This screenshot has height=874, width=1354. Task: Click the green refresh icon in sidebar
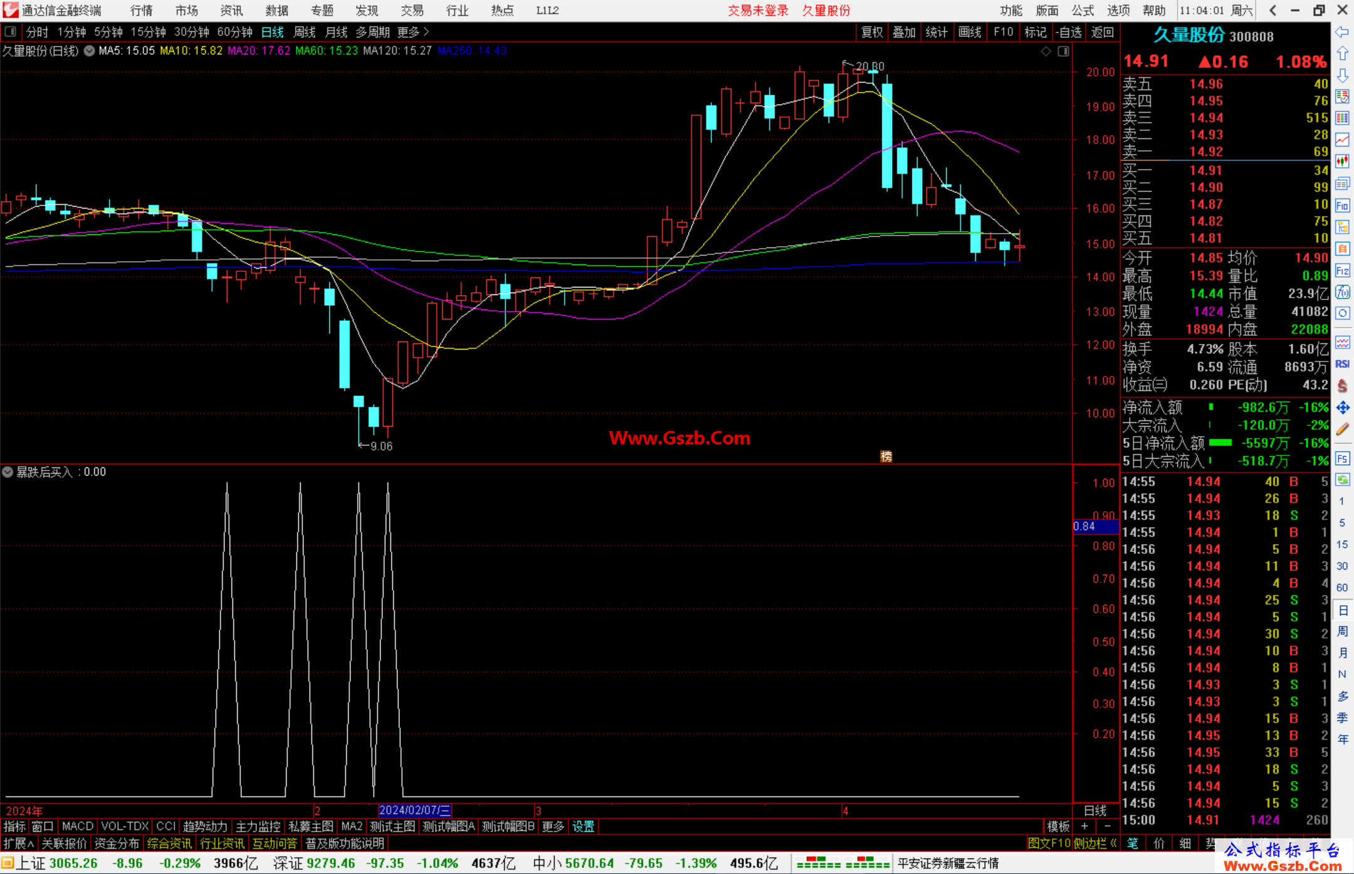click(x=1342, y=480)
